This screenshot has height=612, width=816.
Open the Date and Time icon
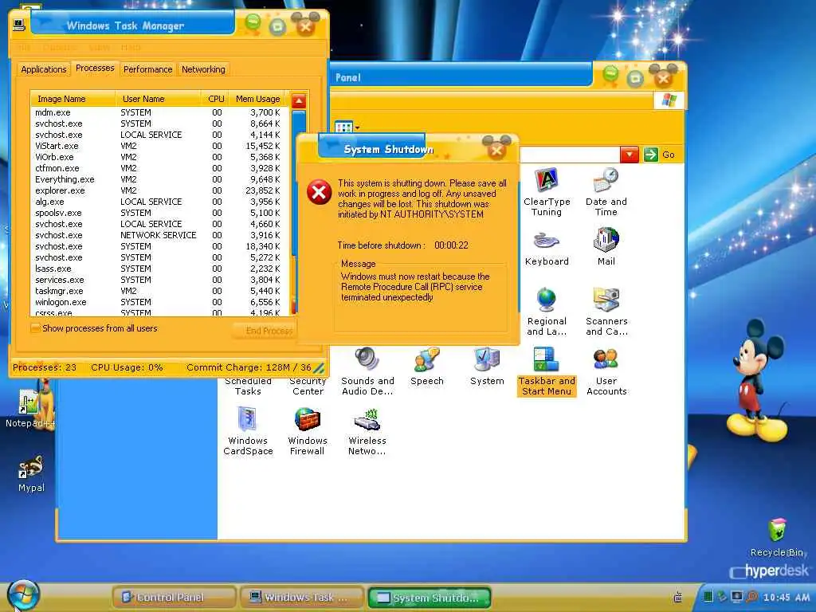tap(606, 191)
